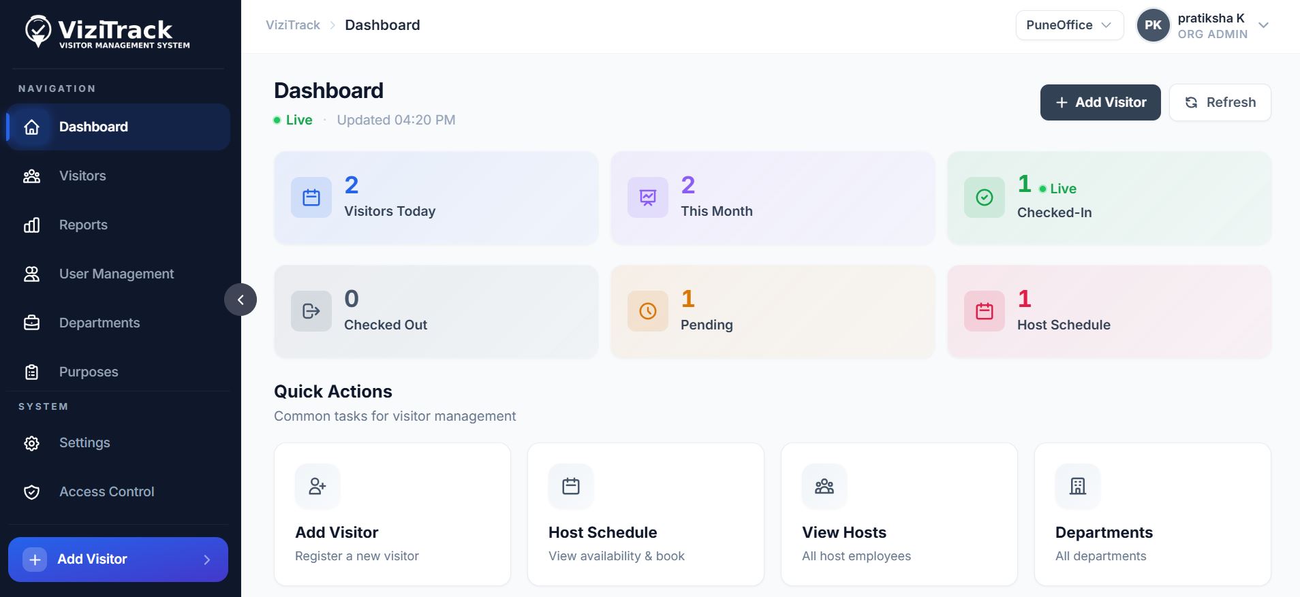Viewport: 1300px width, 597px height.
Task: Click the "This Month" stat label
Action: (x=717, y=211)
